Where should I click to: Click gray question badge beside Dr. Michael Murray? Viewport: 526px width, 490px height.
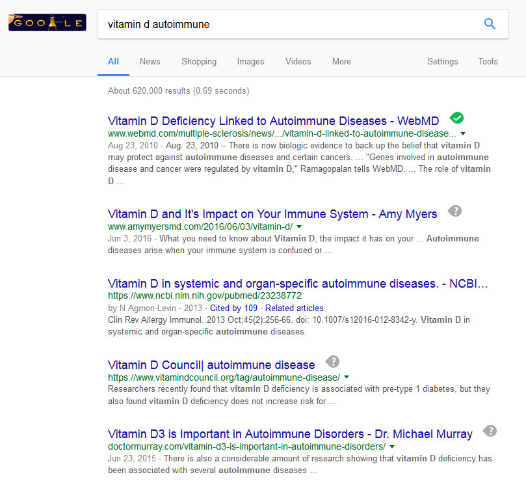tap(490, 431)
